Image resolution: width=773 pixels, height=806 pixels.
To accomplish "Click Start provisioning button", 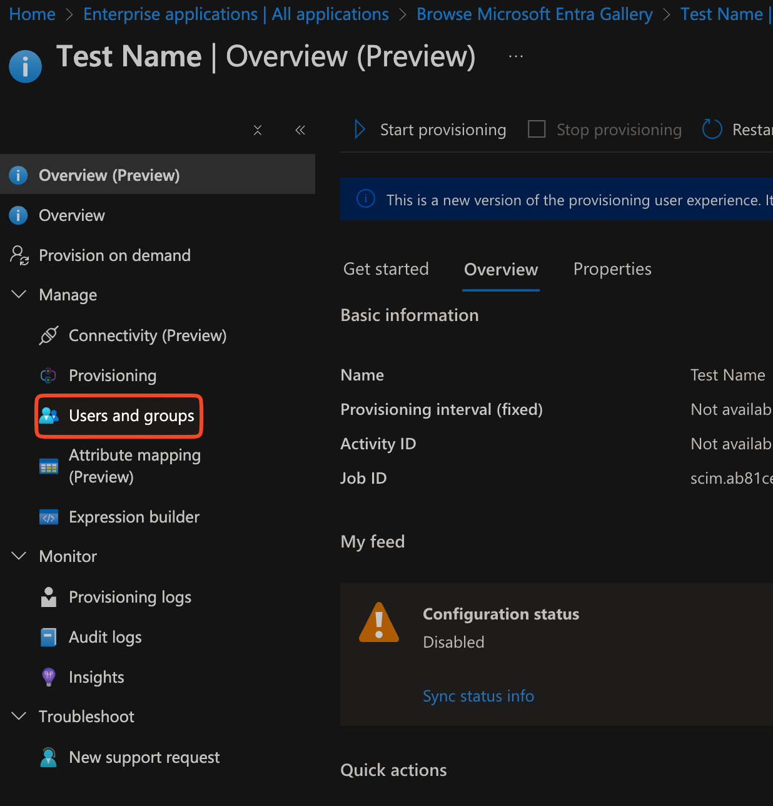I will [430, 130].
